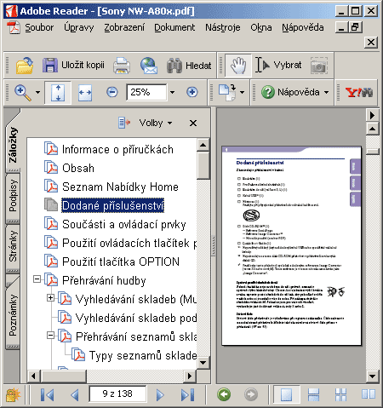Viewport: 383px width, 408px height.
Task: Print the document using the printer icon
Action: click(x=122, y=66)
